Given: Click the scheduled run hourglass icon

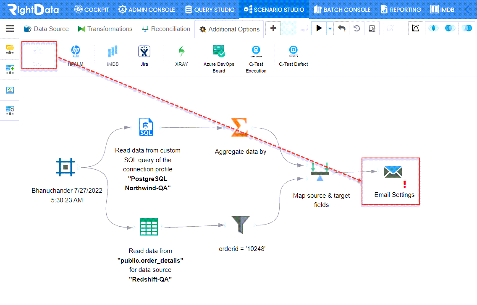Looking at the screenshot, I should click(372, 28).
